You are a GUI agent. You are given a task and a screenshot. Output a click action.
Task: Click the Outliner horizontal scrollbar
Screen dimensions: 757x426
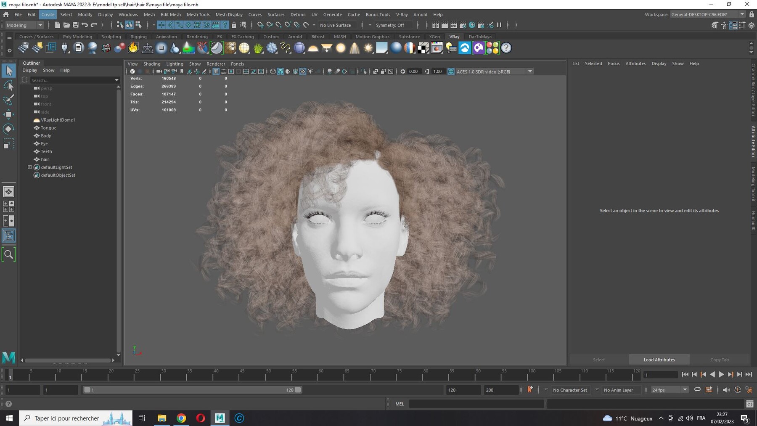point(67,360)
